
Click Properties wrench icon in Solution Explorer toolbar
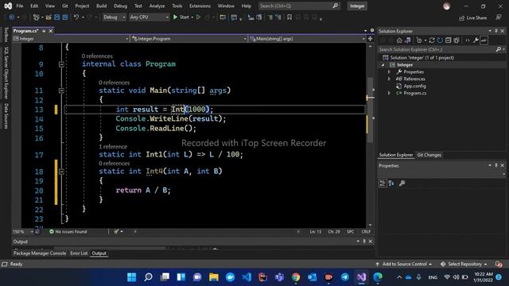point(476,41)
